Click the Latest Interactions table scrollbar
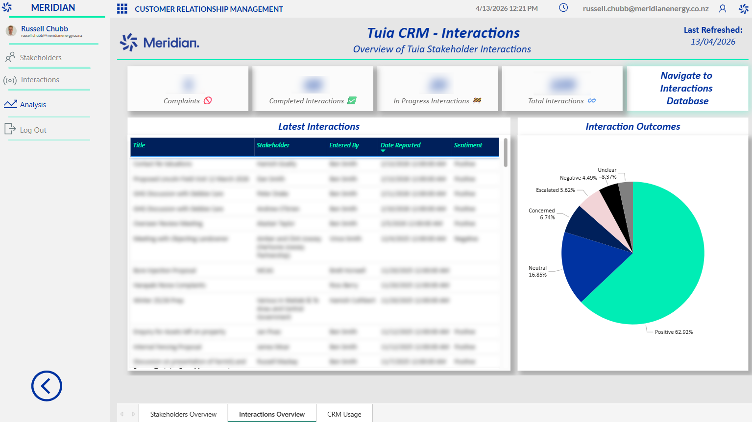 [506, 152]
